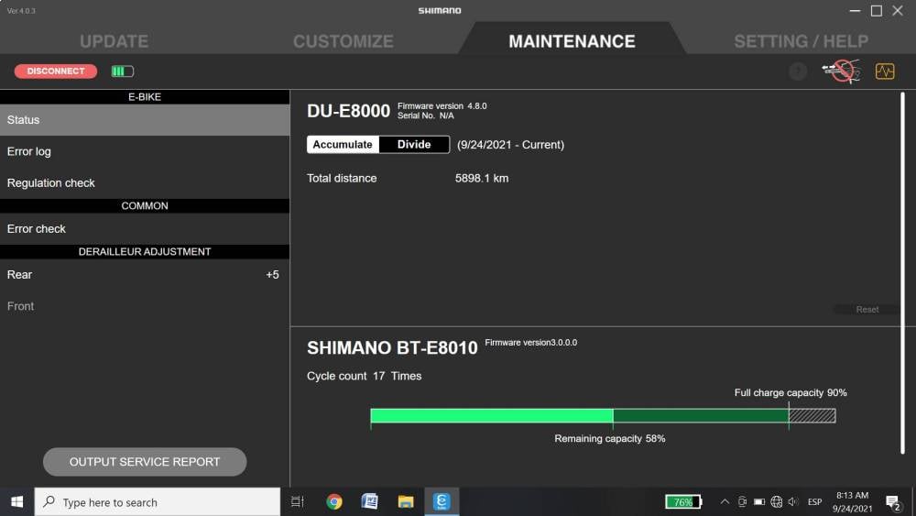Viewport: 916px width, 516px height.
Task: Open Regulation check in sidebar
Action: 145,183
